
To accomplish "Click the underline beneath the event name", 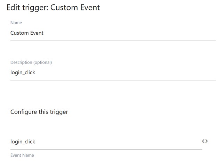I will point(106,149).
